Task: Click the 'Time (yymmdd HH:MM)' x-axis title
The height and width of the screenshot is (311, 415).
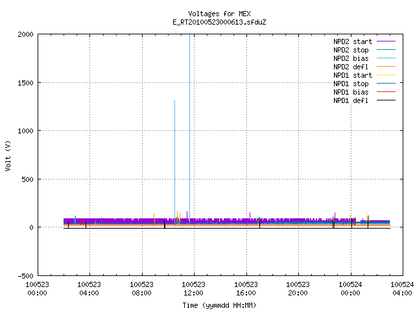Action: pos(219,305)
